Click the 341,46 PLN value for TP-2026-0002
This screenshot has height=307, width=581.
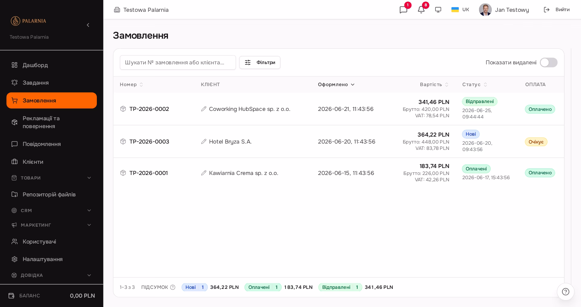tap(434, 102)
